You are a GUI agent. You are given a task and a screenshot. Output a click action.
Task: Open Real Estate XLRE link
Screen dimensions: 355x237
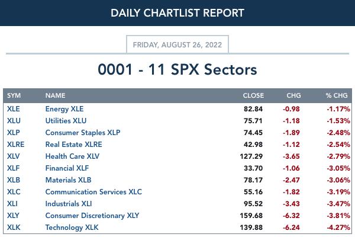coord(73,145)
